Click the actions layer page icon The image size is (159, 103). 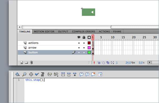coord(25,43)
